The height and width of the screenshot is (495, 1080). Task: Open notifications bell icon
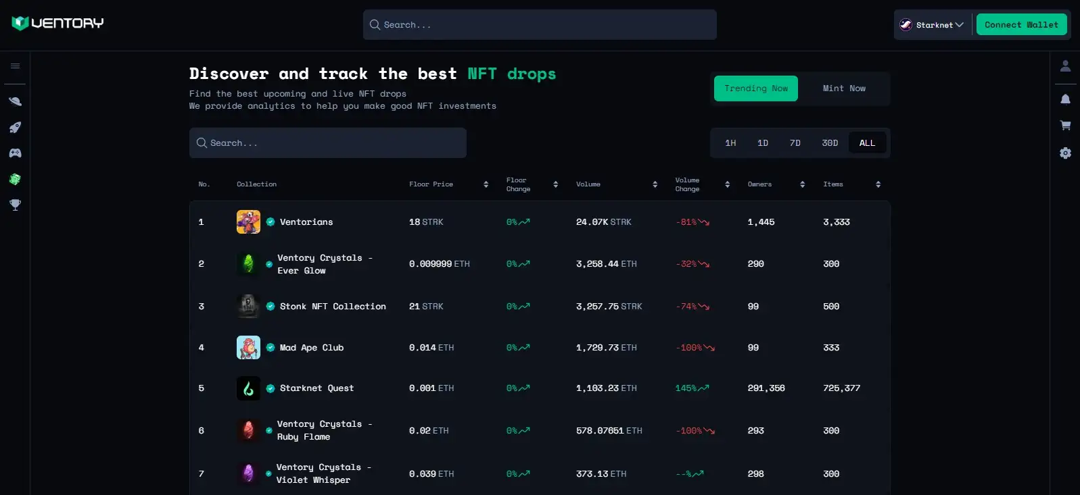pos(1065,99)
